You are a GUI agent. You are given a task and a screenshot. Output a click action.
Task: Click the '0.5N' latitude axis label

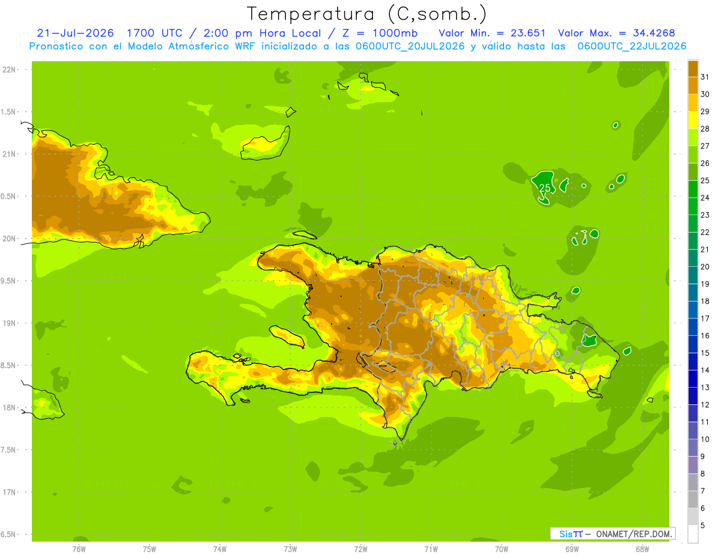(8, 196)
